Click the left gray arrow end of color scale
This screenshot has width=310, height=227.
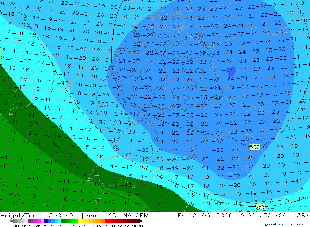click(x=11, y=221)
